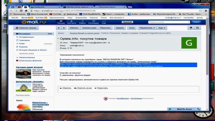
Task: Open the account email dropdown
Action: click(173, 18)
